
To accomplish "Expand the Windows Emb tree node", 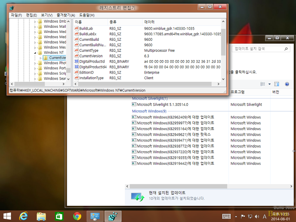I will pyautogui.click(x=35, y=22).
